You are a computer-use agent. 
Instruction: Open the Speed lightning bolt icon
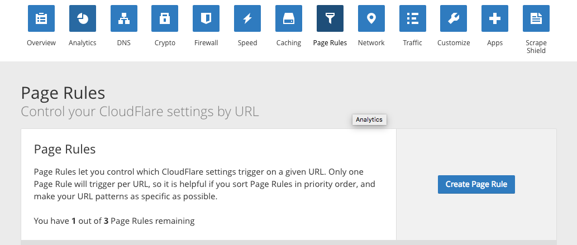247,18
